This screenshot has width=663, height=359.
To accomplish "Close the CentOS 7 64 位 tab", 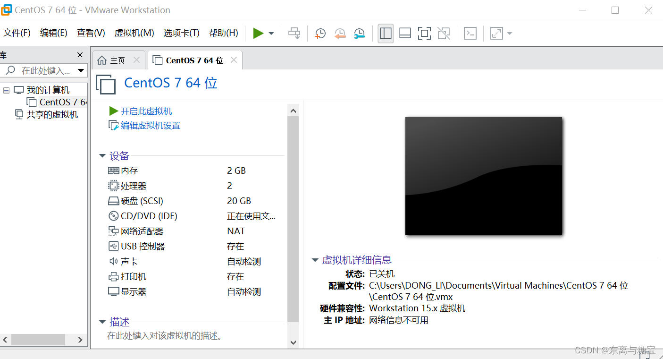I will pos(234,60).
